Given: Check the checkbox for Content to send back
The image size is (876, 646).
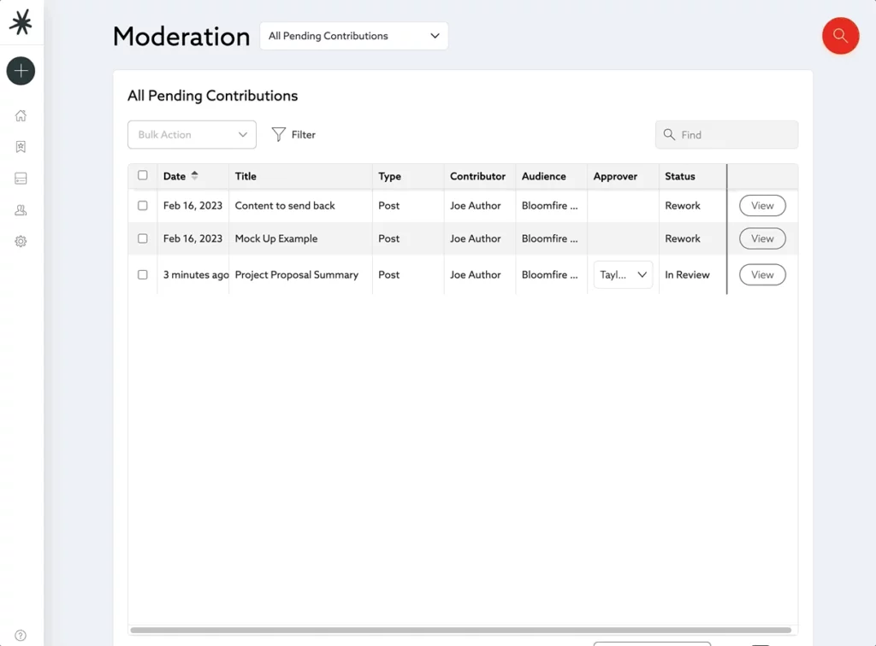Looking at the screenshot, I should pos(142,205).
